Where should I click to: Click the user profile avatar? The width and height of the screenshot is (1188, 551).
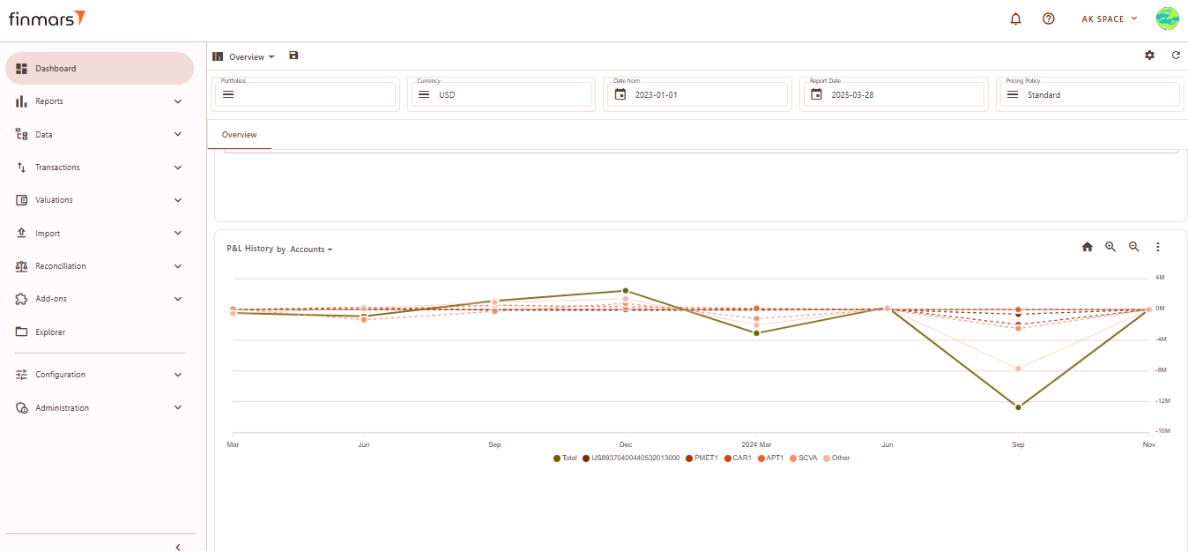[1167, 19]
